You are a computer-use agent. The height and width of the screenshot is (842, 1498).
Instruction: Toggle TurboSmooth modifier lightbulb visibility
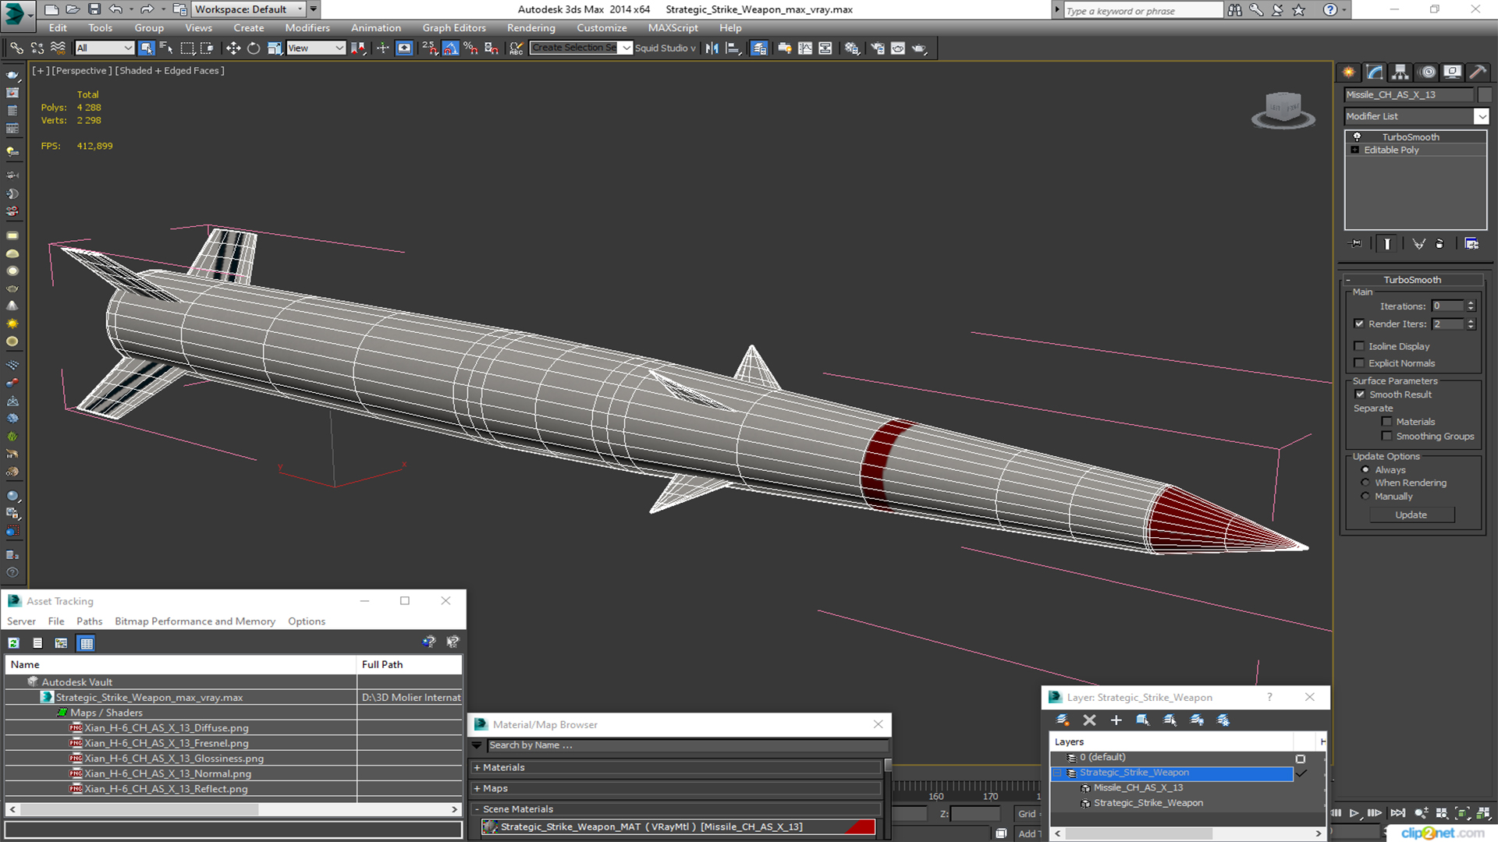1357,137
